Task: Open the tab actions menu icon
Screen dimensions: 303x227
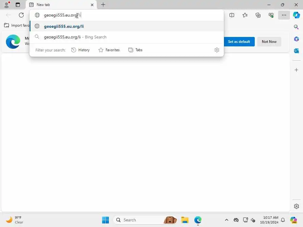Action: (18, 5)
